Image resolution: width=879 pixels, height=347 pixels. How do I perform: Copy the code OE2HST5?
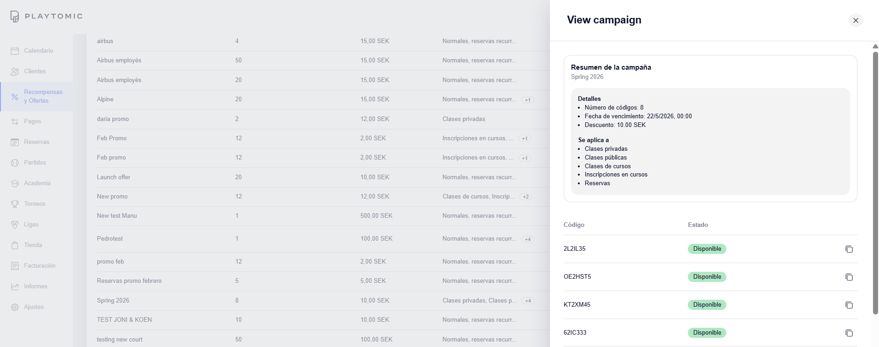click(849, 277)
